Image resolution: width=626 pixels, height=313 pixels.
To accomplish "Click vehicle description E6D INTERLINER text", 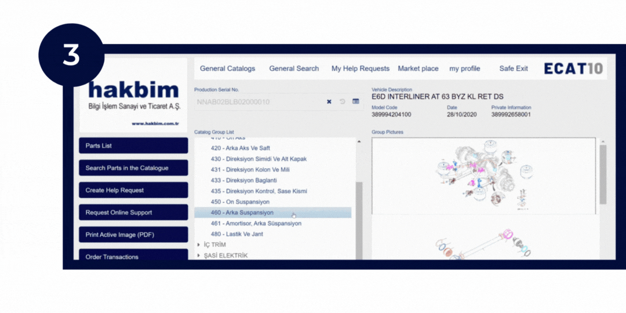I will pyautogui.click(x=438, y=97).
